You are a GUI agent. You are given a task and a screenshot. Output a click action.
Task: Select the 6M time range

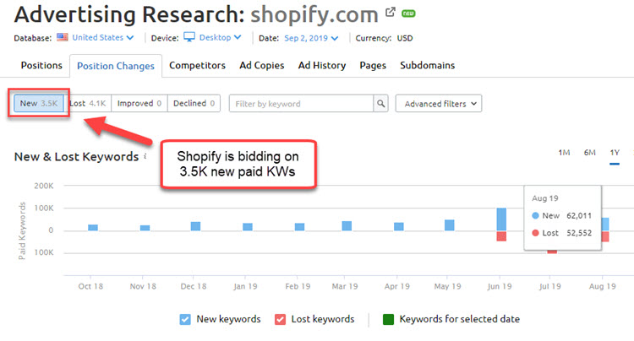click(x=589, y=152)
